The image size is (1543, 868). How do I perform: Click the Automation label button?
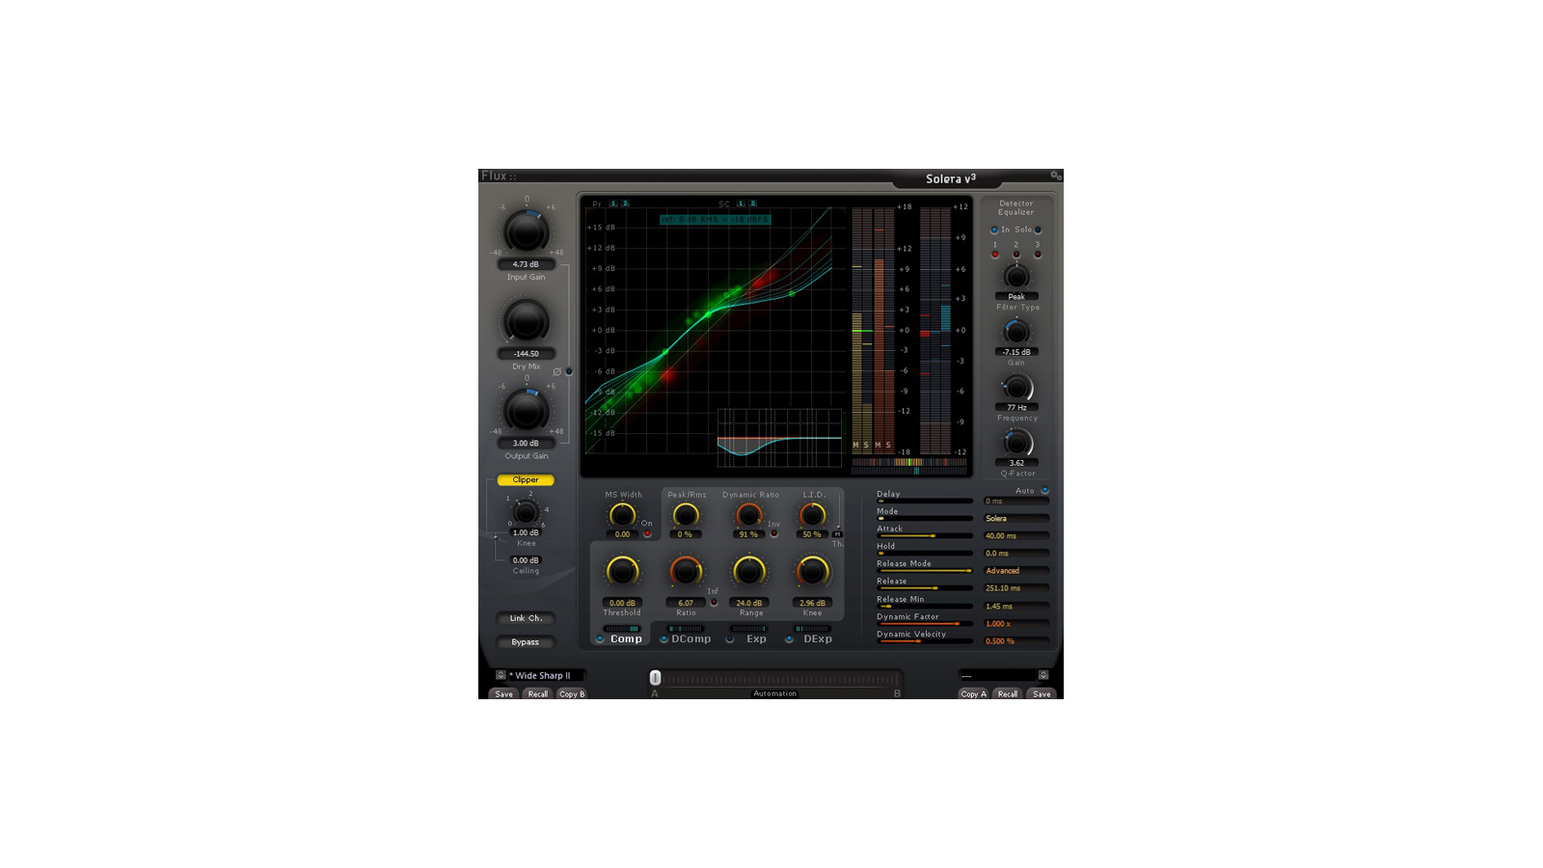tap(775, 693)
